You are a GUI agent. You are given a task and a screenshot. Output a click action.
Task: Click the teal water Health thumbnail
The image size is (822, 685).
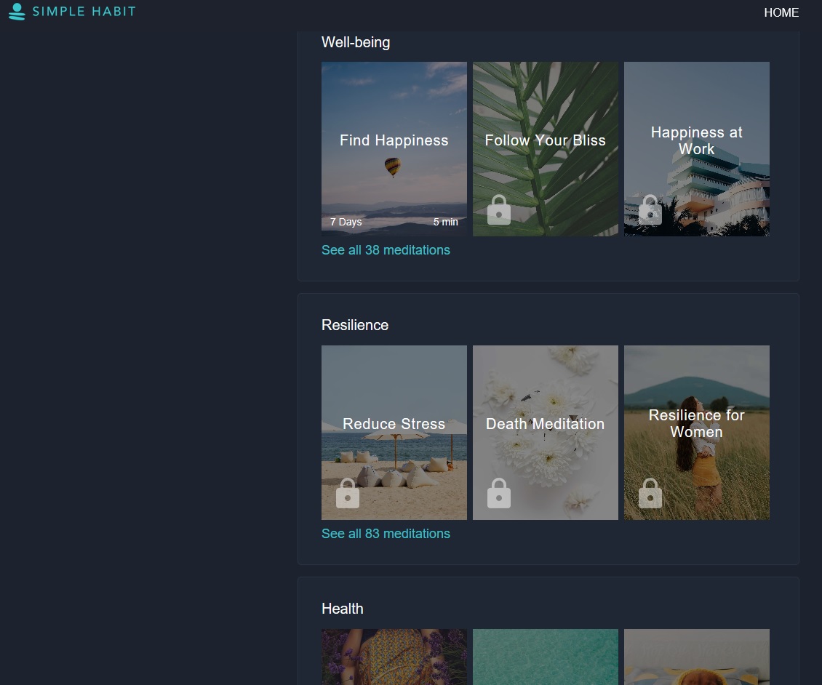(x=546, y=657)
